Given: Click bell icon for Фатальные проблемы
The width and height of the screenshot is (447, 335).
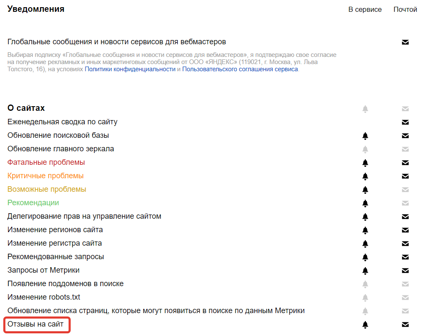Looking at the screenshot, I should pos(365,163).
